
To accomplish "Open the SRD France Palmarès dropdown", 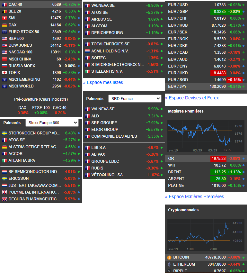I will pos(135,99).
